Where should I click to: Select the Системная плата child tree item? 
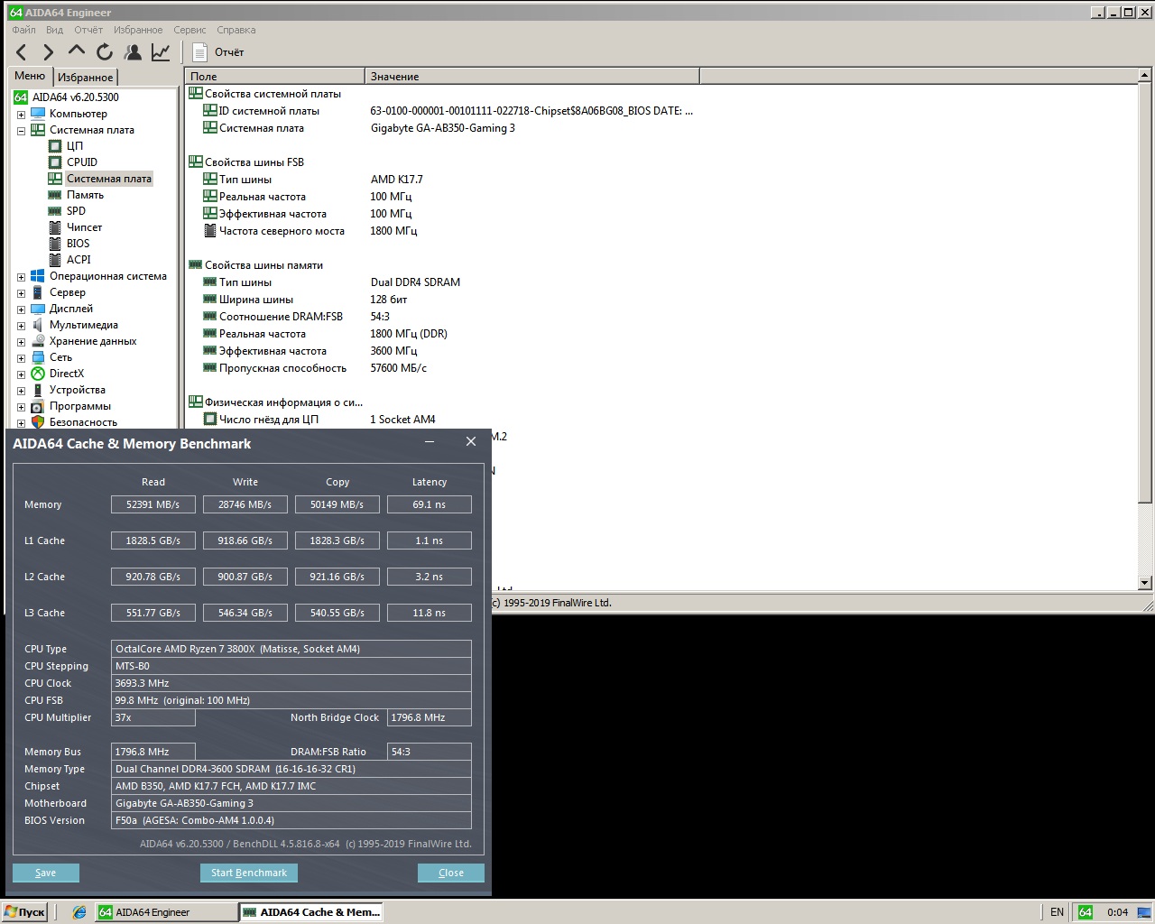[x=109, y=179]
